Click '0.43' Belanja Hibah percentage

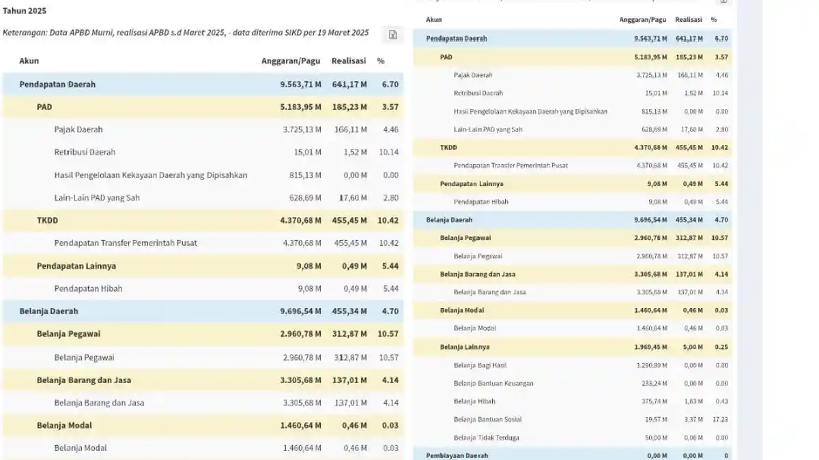pos(721,401)
